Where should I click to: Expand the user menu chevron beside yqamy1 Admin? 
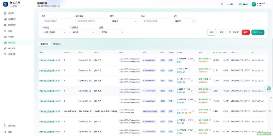tap(267, 4)
